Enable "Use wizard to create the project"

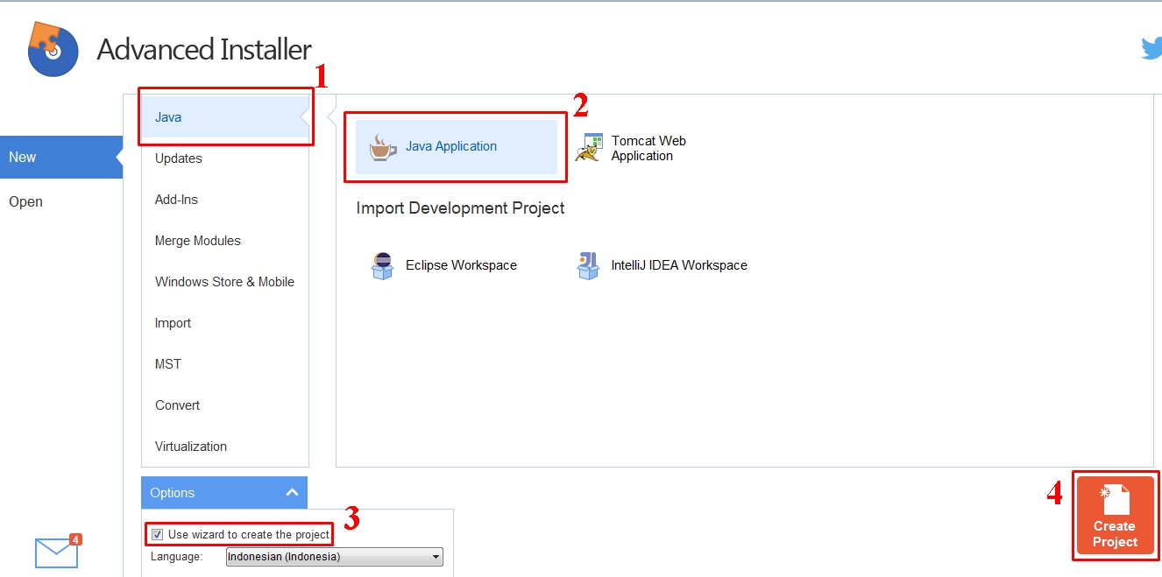coord(157,534)
